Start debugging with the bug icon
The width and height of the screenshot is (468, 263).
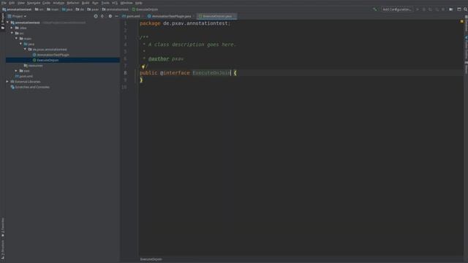click(x=424, y=9)
